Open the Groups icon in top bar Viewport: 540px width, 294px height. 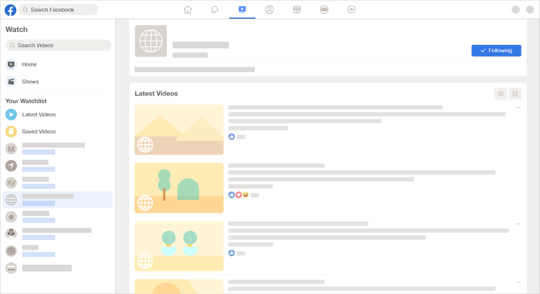coord(324,9)
